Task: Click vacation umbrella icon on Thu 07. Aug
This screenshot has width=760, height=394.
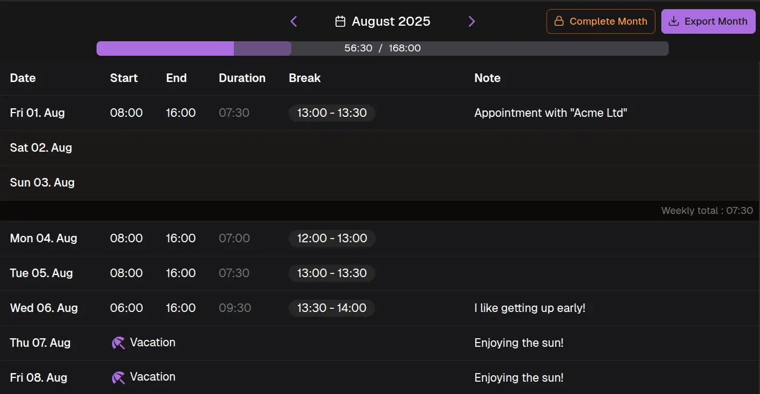Action: tap(118, 343)
